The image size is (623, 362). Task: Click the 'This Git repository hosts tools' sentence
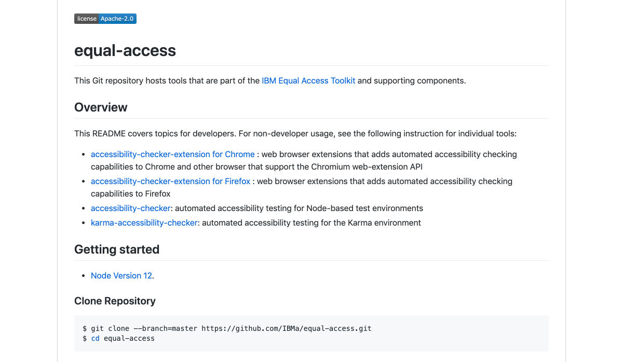click(x=270, y=80)
